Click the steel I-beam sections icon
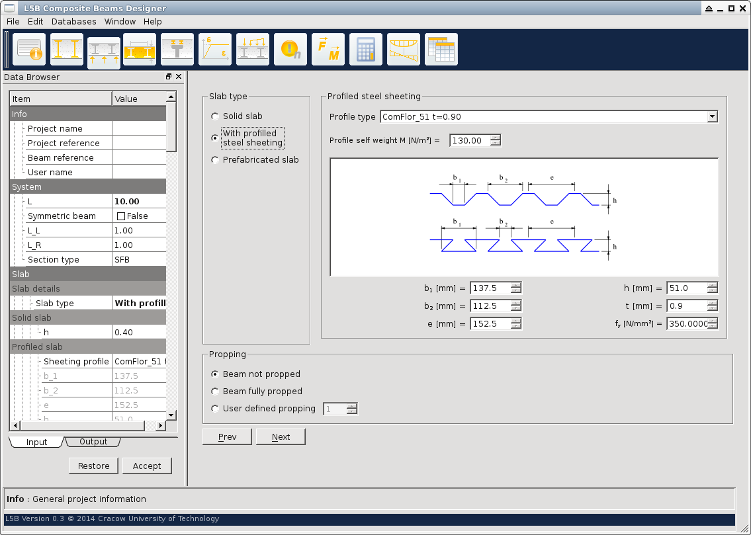This screenshot has height=535, width=751. (x=67, y=50)
